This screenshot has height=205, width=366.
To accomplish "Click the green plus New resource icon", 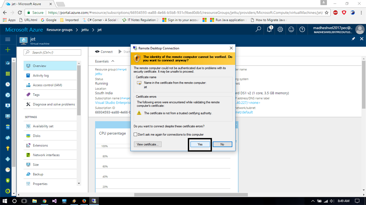I will pyautogui.click(x=8, y=50).
